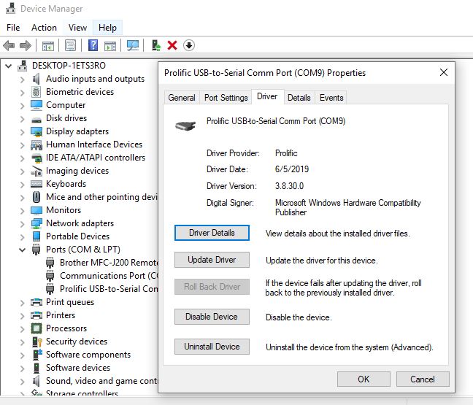Click the down-arrow disable device toolbar icon
Screen dimensions: 473x405
coord(188,45)
